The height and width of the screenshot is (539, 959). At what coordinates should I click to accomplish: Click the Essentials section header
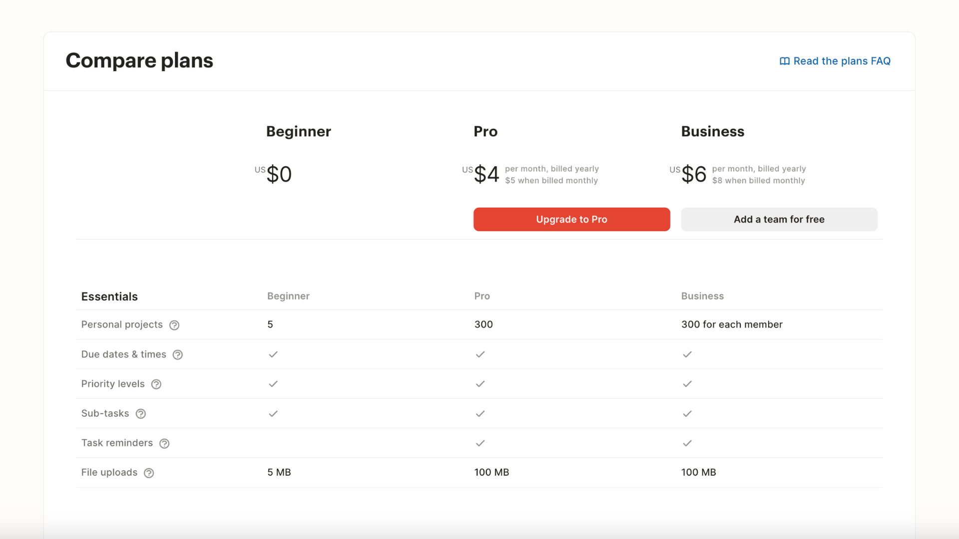click(x=109, y=296)
